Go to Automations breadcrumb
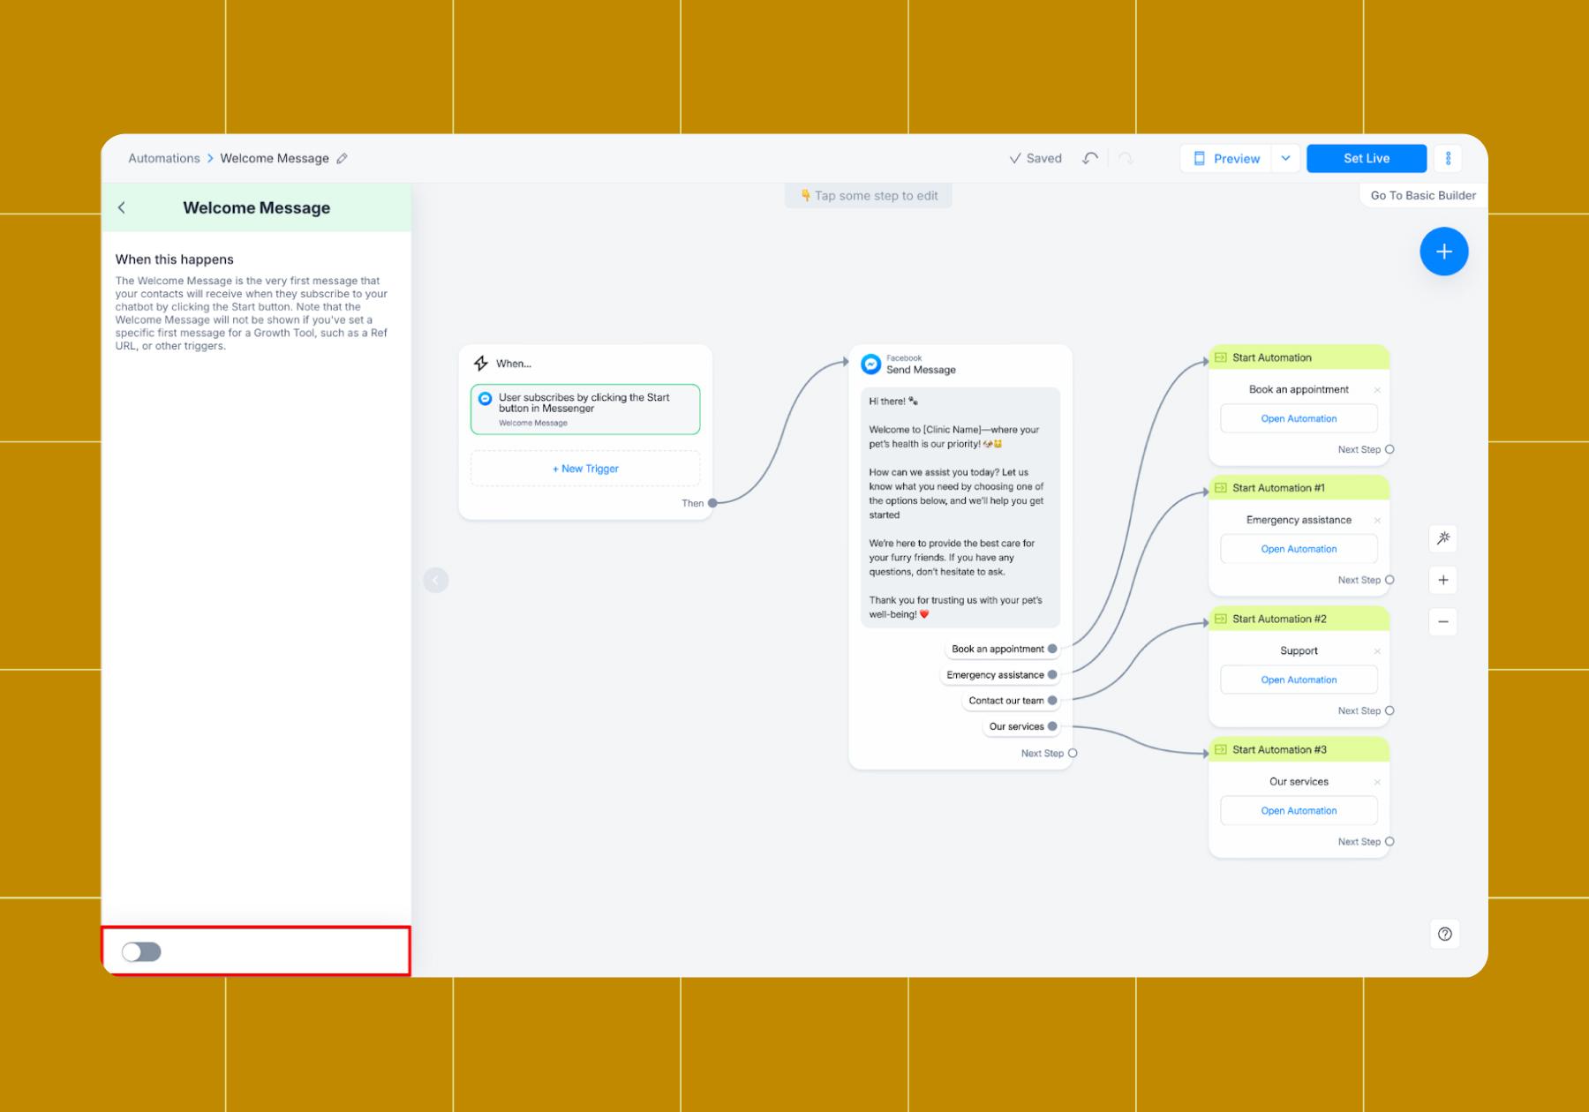The width and height of the screenshot is (1589, 1112). coord(164,159)
